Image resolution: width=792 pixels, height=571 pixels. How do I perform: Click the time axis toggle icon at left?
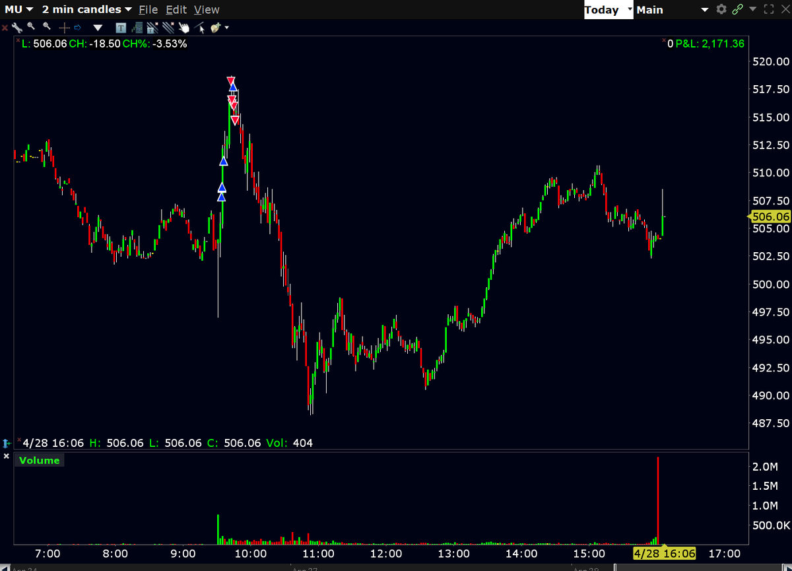(x=7, y=443)
